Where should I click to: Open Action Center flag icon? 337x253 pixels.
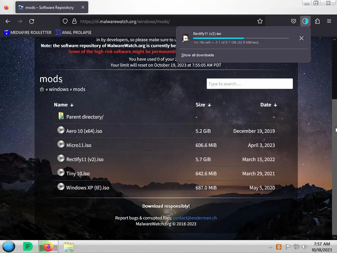click(288, 247)
